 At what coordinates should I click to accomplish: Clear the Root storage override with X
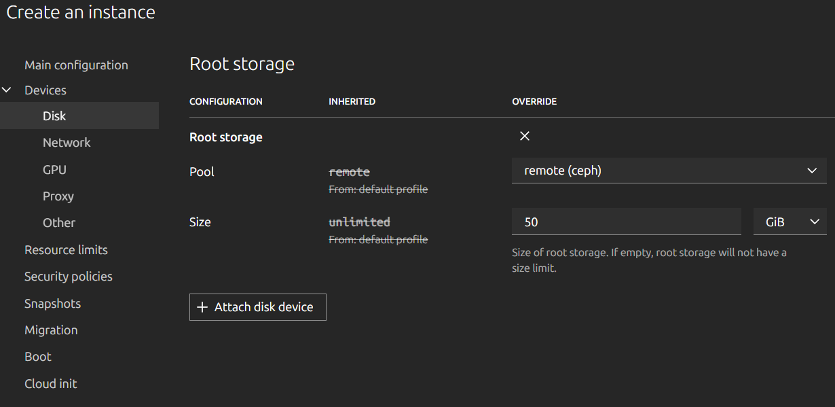coord(524,136)
